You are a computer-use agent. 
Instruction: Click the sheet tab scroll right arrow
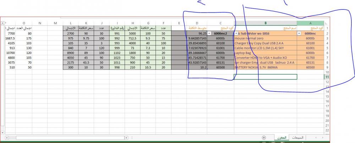click(x=322, y=138)
